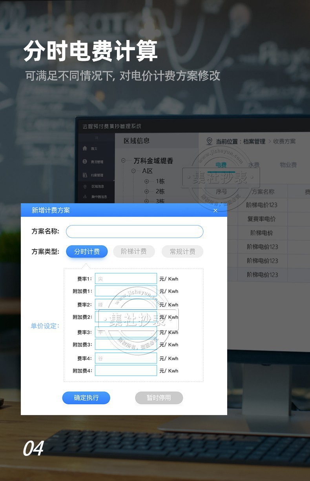
Task: Focus the 方案名称 input field
Action: (135, 231)
